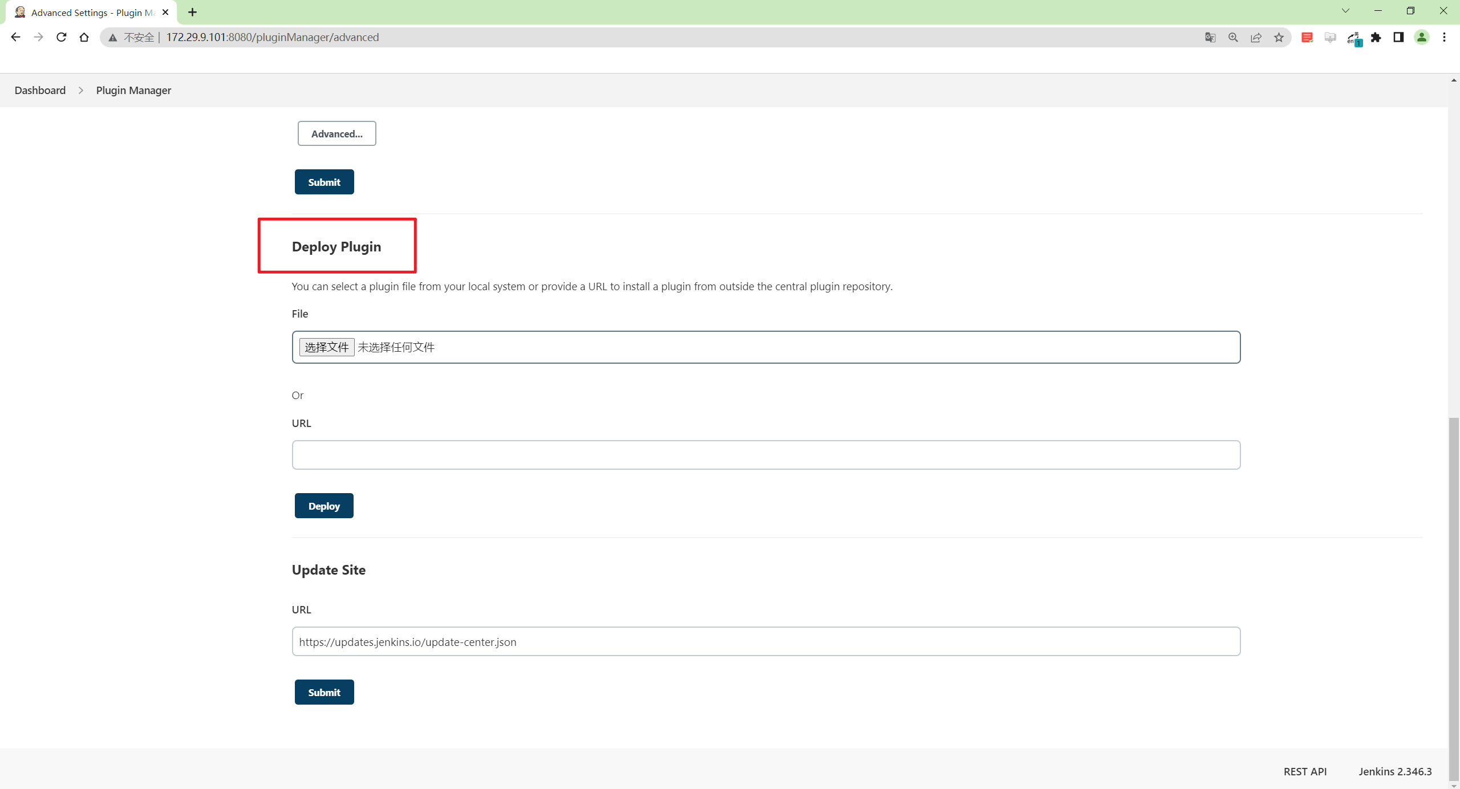Open the browser home page icon
Screen dimensions: 1460x789
(x=84, y=37)
